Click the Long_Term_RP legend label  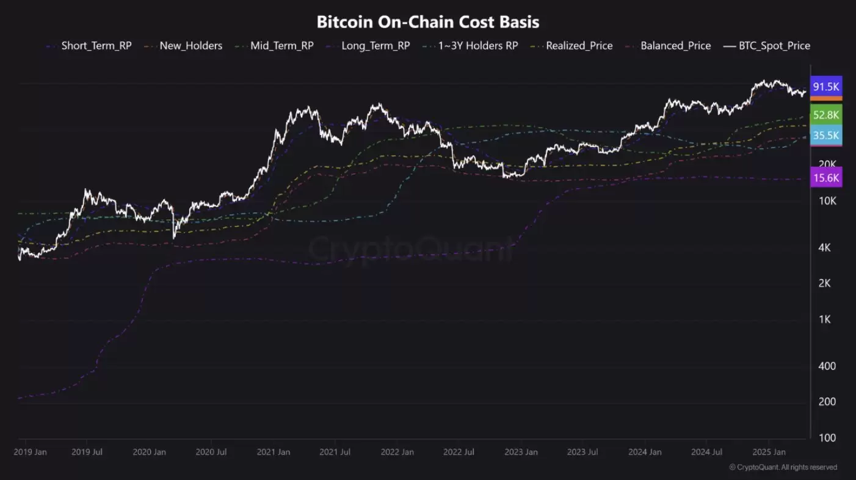point(375,46)
